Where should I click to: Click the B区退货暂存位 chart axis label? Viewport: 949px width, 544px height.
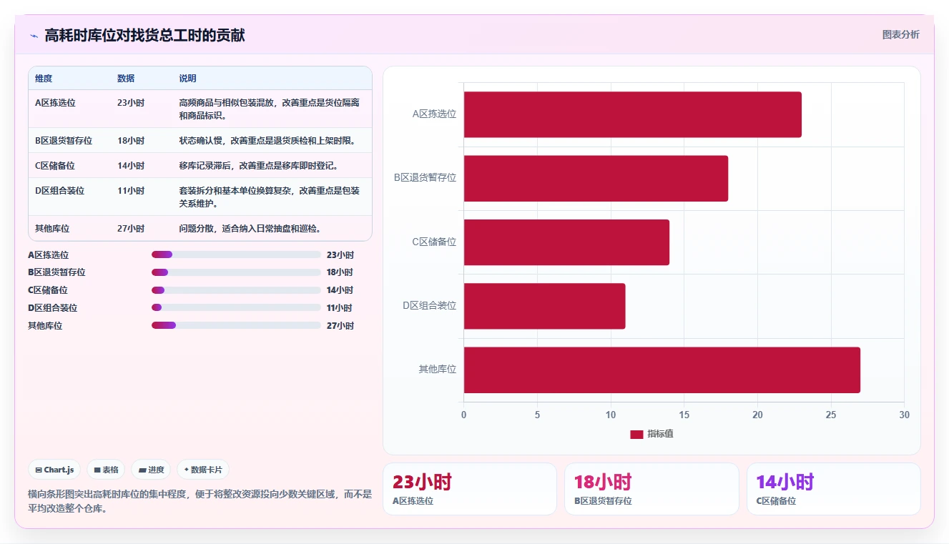425,177
